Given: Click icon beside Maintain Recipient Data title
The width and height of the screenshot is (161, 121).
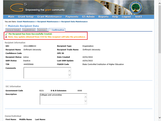Looking at the screenshot, I should tap(6, 26).
